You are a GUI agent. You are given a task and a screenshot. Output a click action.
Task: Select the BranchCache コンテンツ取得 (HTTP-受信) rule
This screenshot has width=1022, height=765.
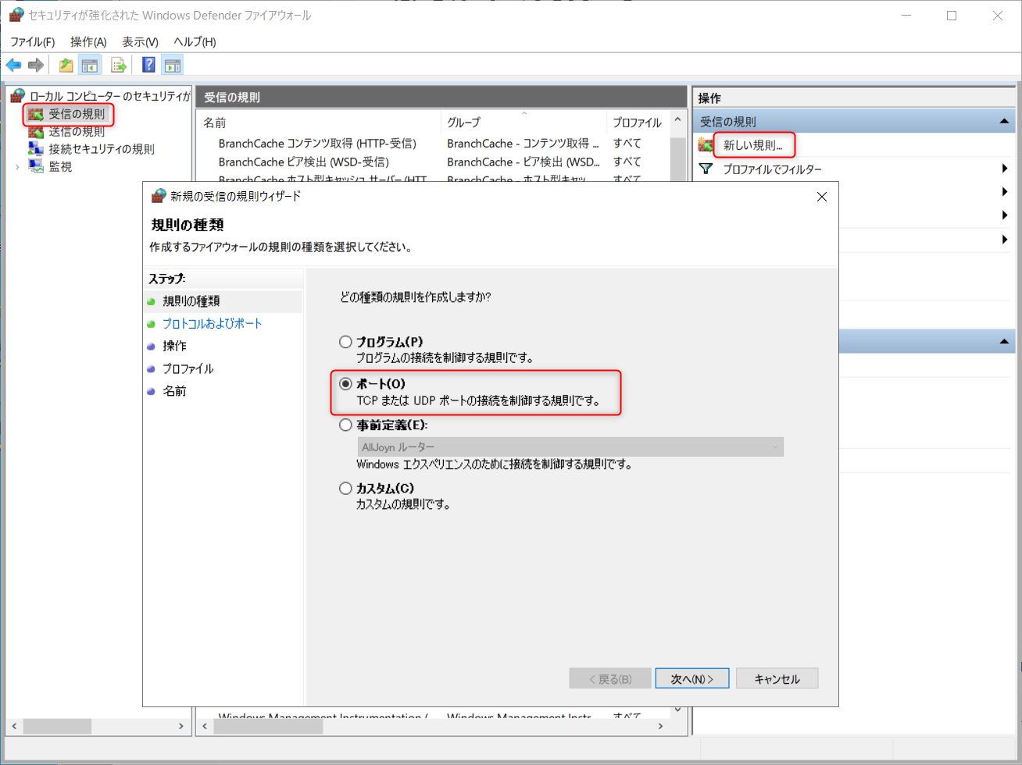(x=317, y=144)
